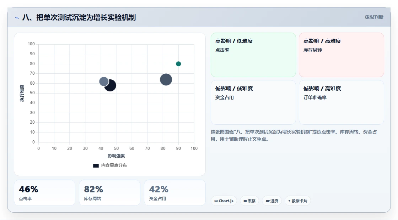The width and height of the screenshot is (398, 220).
Task: Click the 订单准确率 text in quadrant card
Action: pos(315,97)
